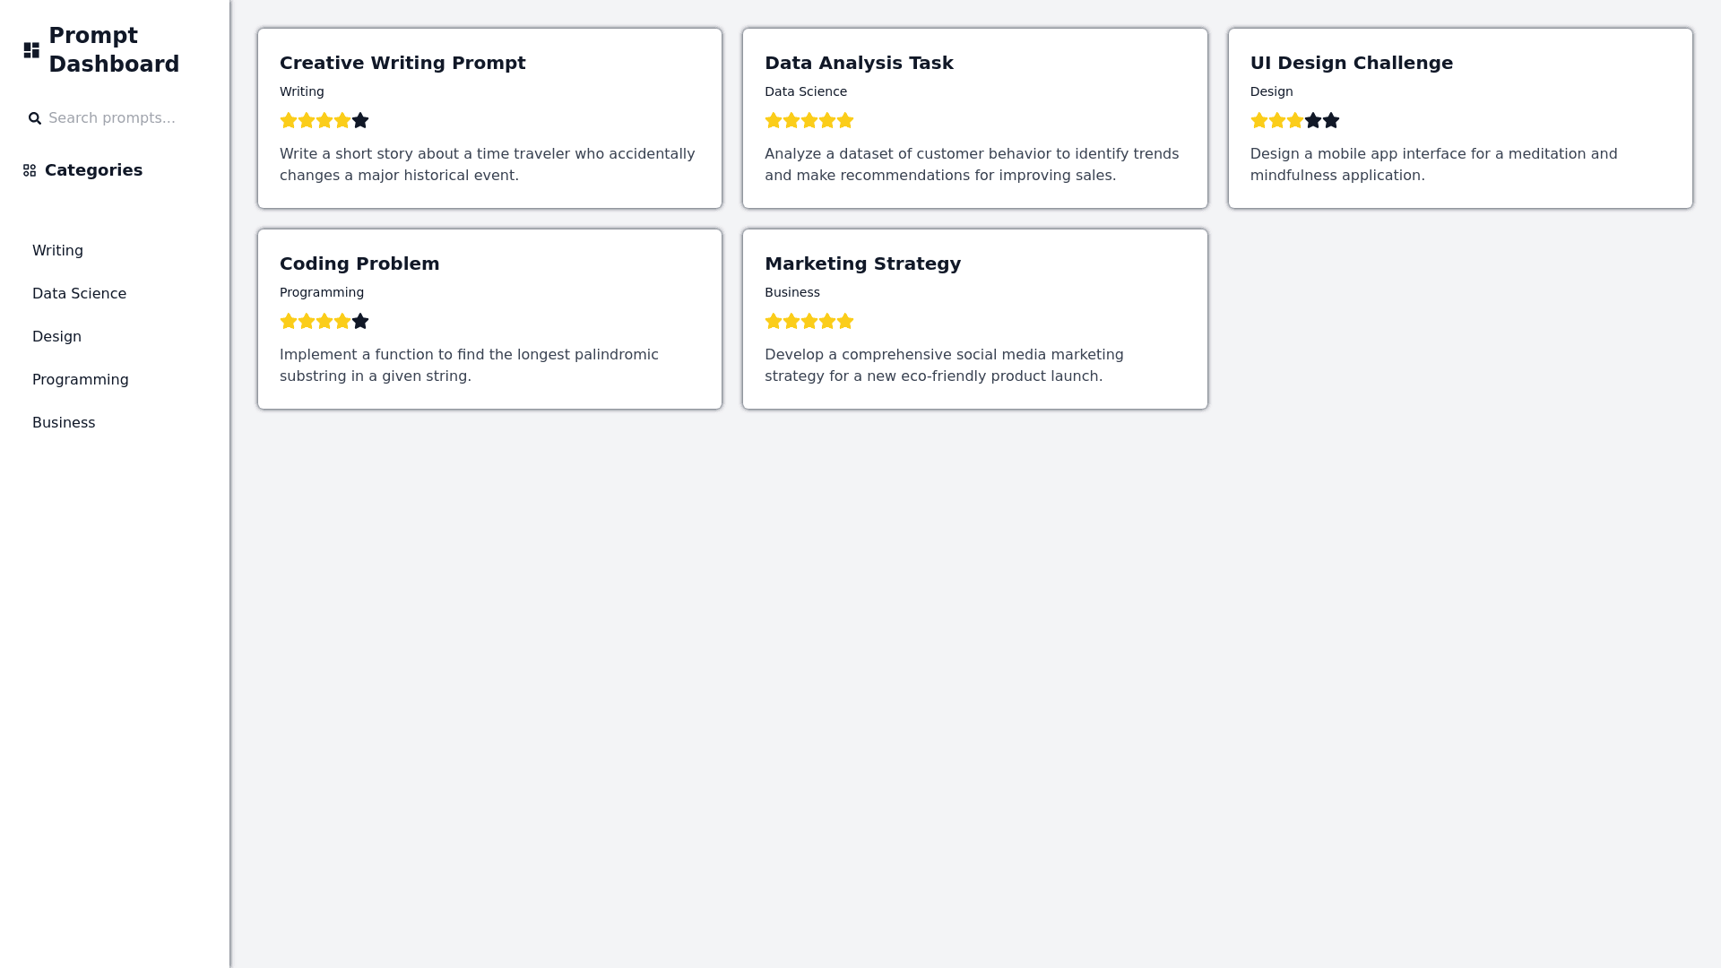Open the Marketing Strategy card title

[x=862, y=264]
